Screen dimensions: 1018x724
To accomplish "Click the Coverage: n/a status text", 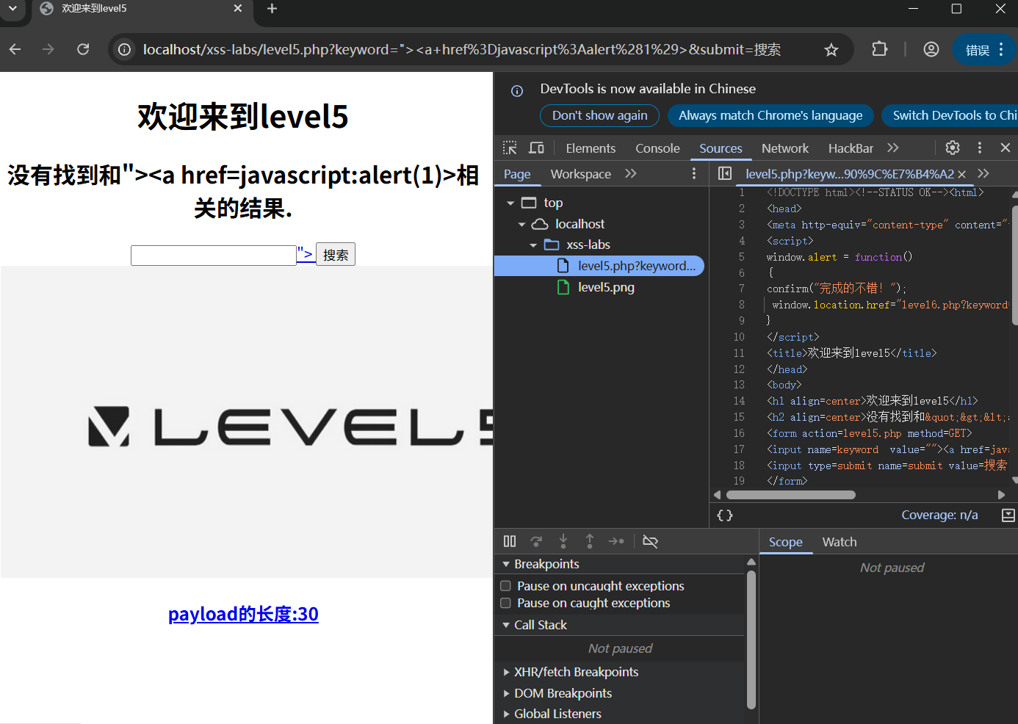I will 939,515.
